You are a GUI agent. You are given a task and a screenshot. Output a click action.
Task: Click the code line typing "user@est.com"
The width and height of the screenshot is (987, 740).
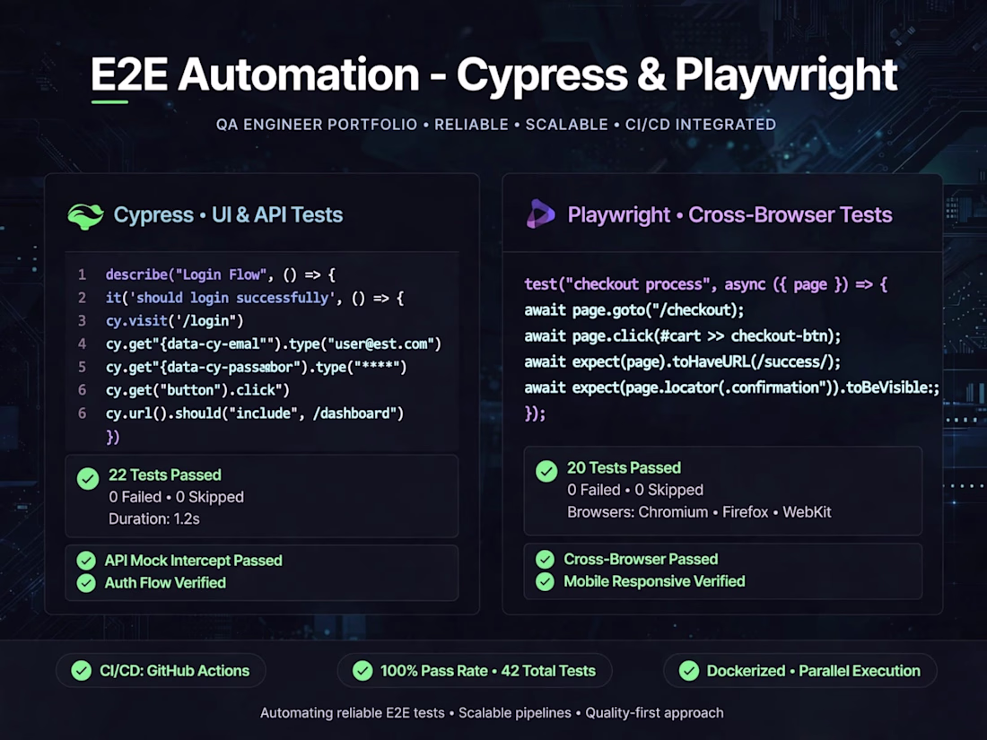[x=274, y=344]
